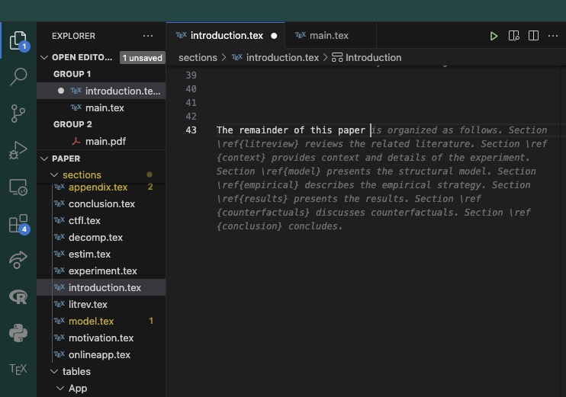Open estim.tex in the file tree

pos(101,255)
